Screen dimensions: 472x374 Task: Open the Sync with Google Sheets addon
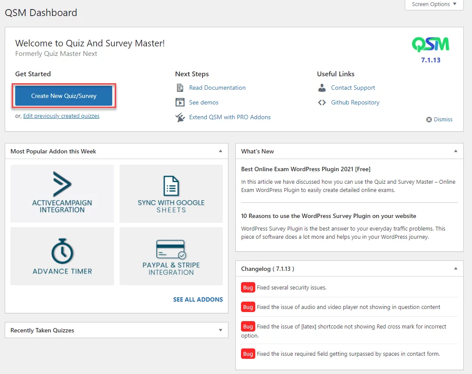[x=171, y=193]
